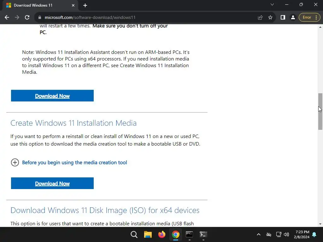View site information via the lock icon
This screenshot has width=323, height=242.
(x=40, y=18)
